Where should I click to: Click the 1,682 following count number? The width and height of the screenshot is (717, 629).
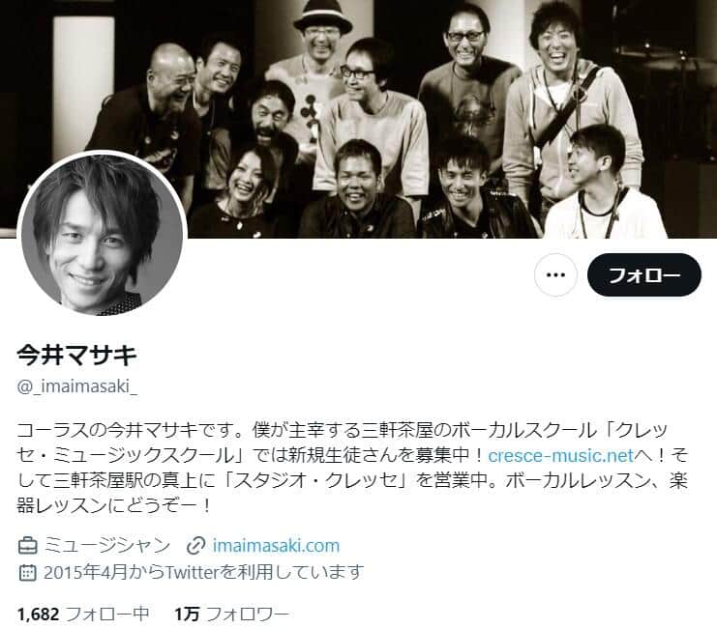pyautogui.click(x=39, y=615)
